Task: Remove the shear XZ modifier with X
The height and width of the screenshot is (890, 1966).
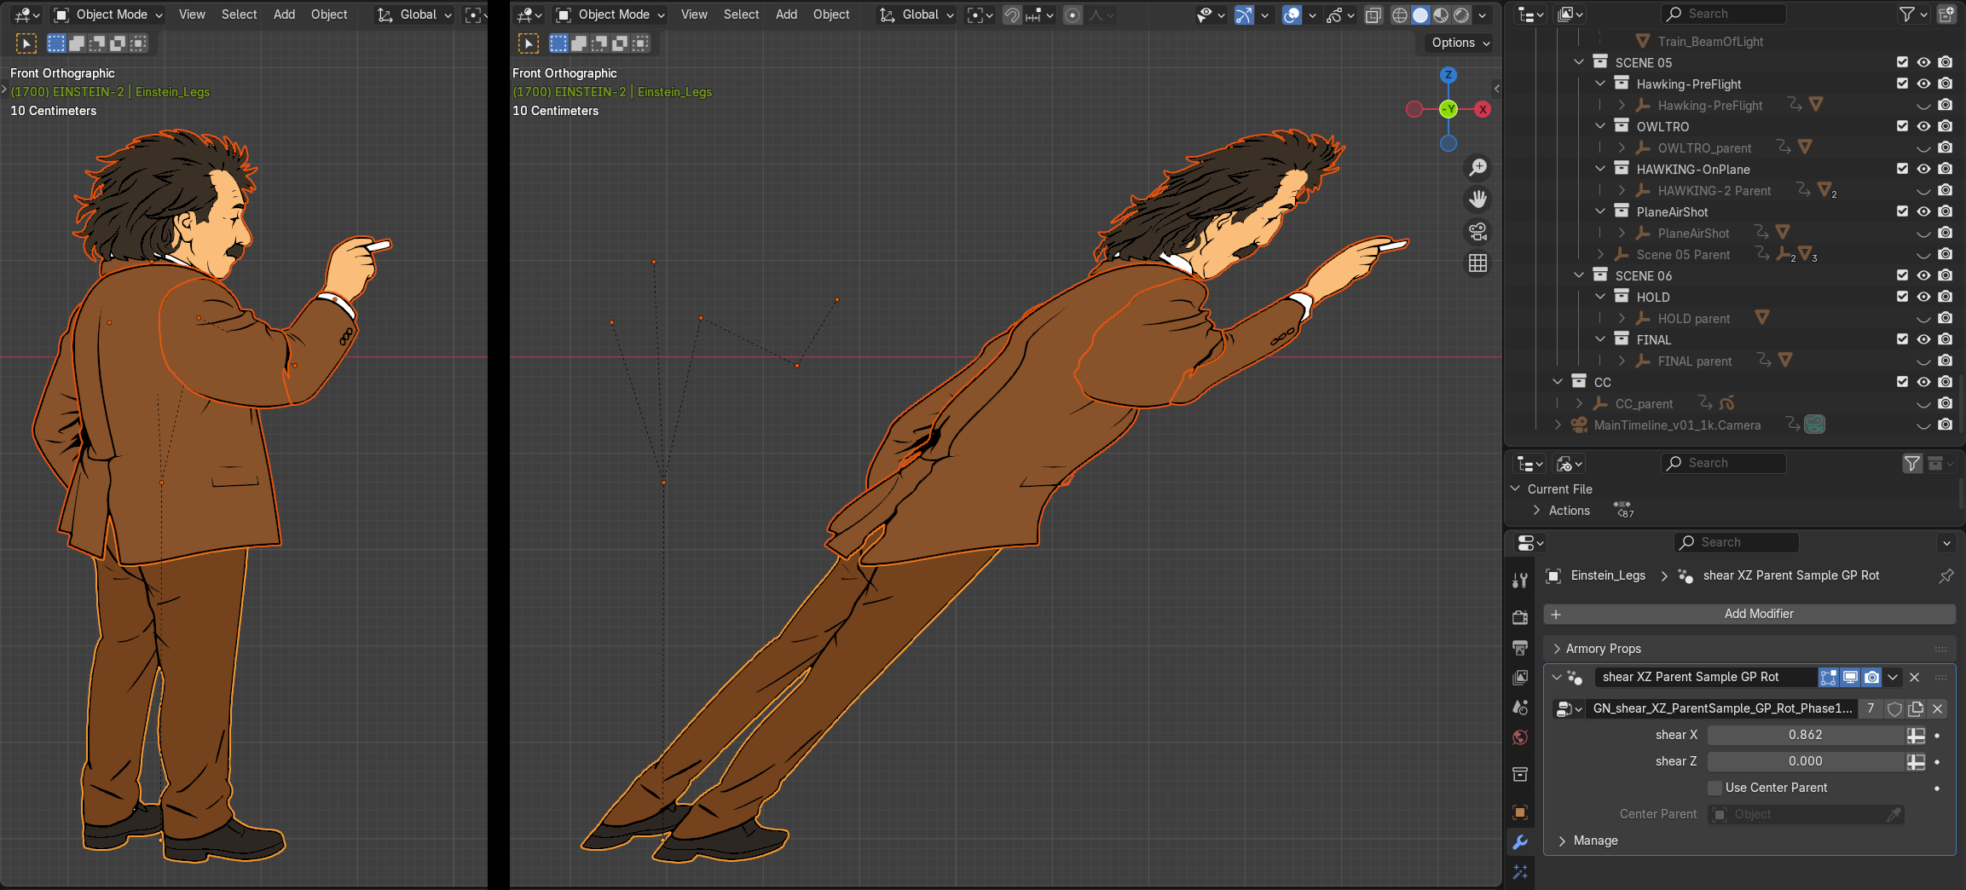Action: [1915, 677]
